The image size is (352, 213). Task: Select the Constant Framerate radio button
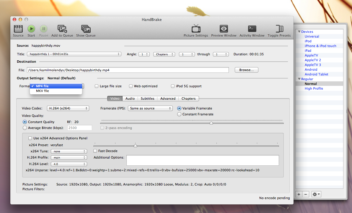pos(179,114)
